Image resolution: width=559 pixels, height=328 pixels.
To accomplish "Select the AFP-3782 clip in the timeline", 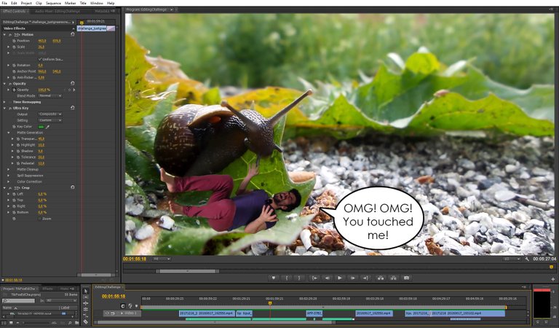I will (314, 313).
